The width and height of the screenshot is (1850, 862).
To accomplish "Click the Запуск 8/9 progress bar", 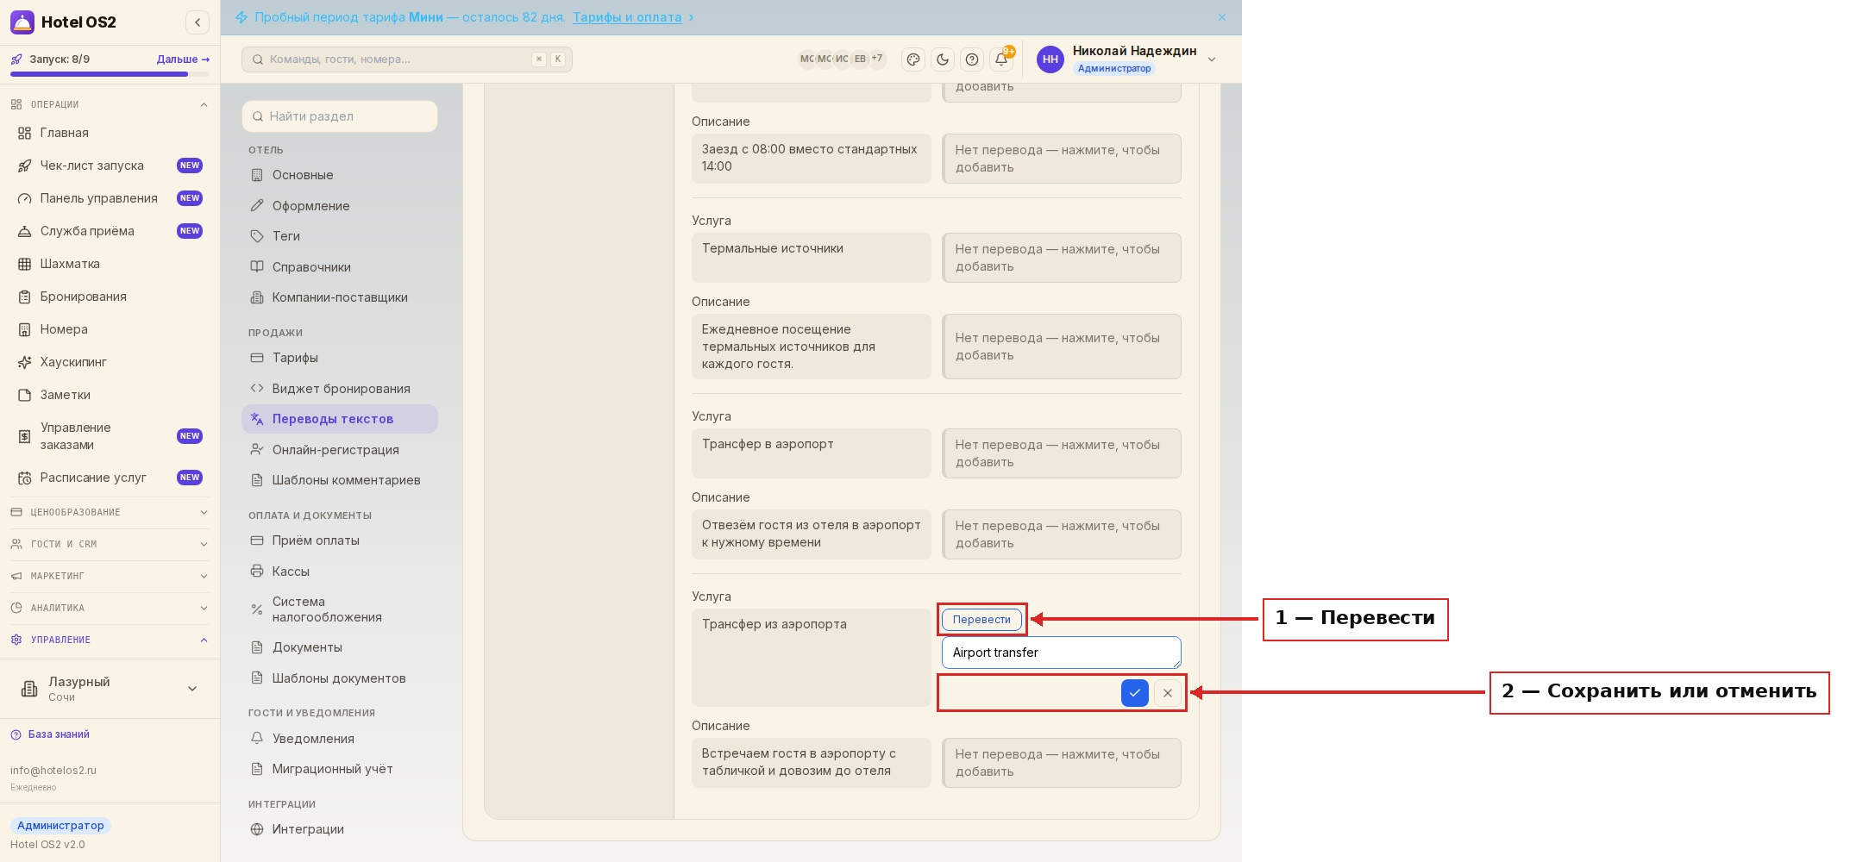I will click(110, 74).
